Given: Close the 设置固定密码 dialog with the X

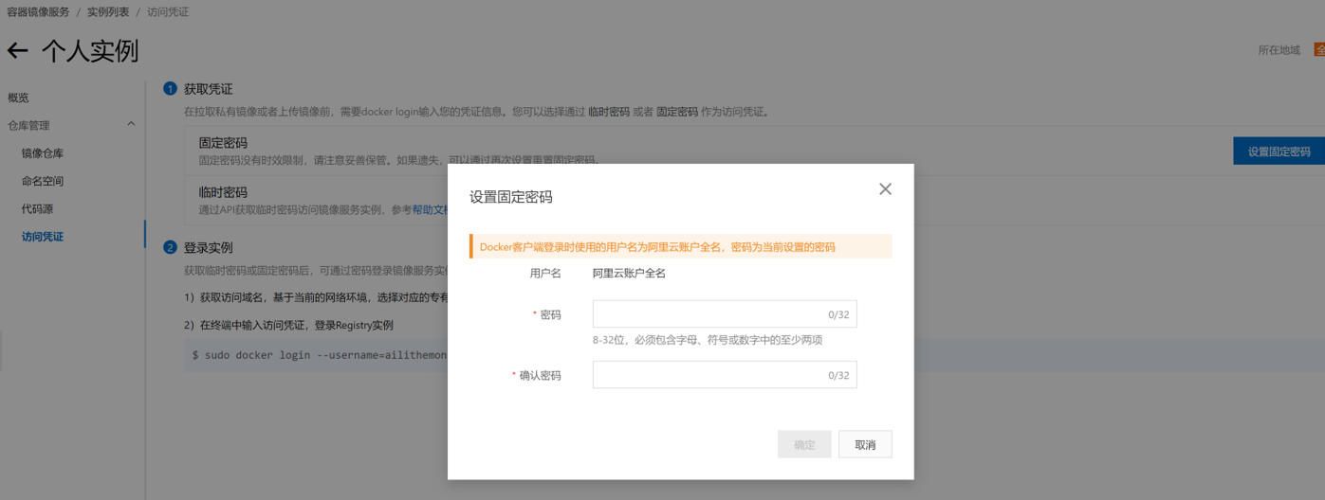Looking at the screenshot, I should 885,189.
